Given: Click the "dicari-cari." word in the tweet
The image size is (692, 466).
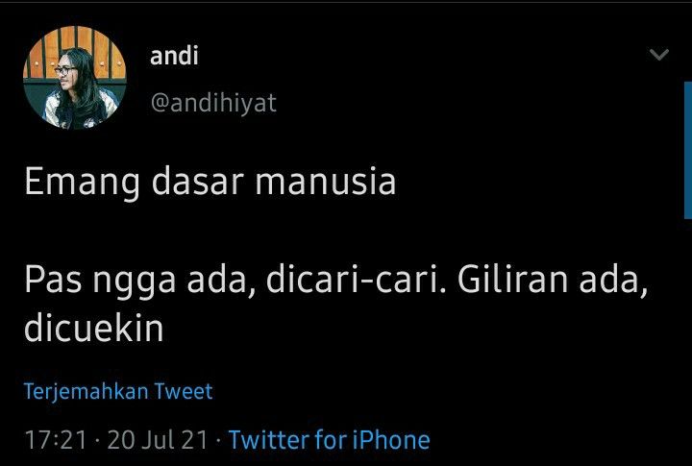Looking at the screenshot, I should [356, 281].
